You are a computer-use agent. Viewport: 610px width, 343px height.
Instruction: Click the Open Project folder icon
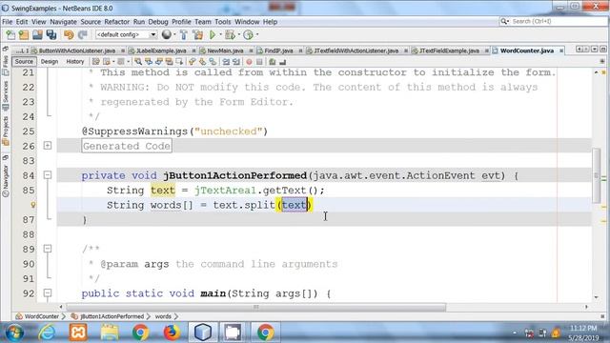37,35
